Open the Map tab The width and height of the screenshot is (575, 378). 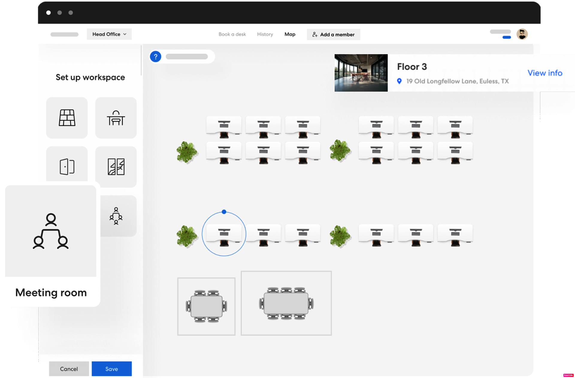tap(290, 34)
